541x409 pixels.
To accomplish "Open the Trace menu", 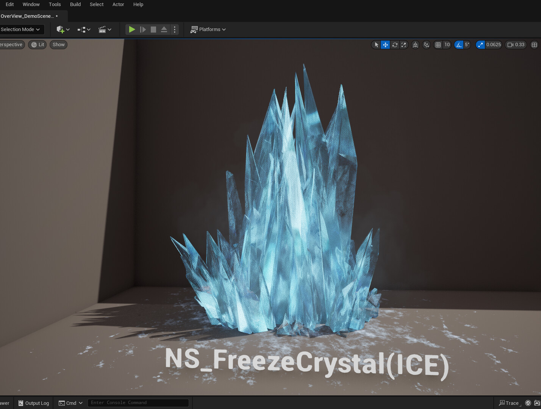I will (509, 403).
